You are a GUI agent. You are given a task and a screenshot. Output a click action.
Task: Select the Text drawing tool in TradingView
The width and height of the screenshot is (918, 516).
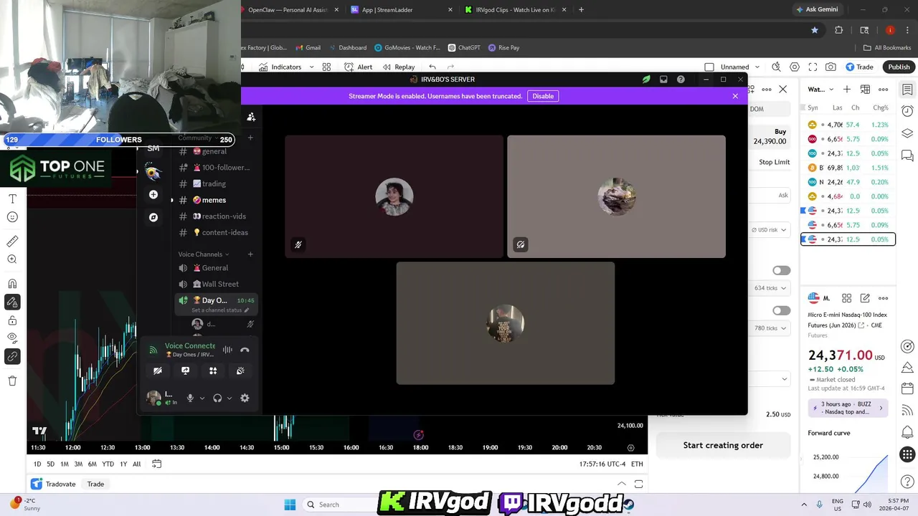12,199
